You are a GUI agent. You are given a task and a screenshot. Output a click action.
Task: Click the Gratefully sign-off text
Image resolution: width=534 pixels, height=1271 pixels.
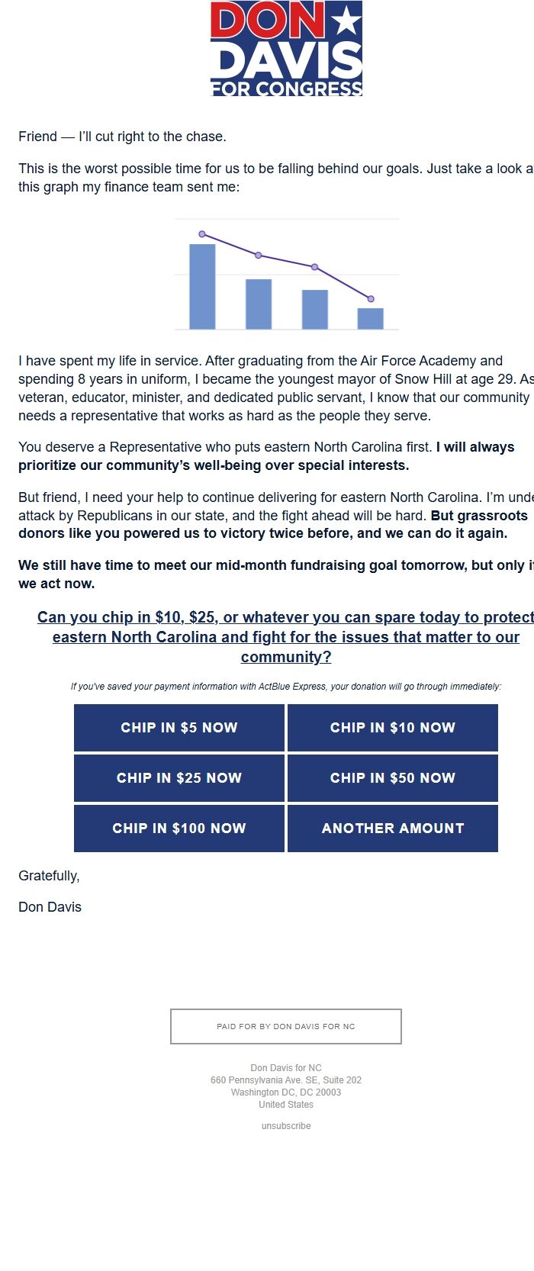pyautogui.click(x=48, y=876)
